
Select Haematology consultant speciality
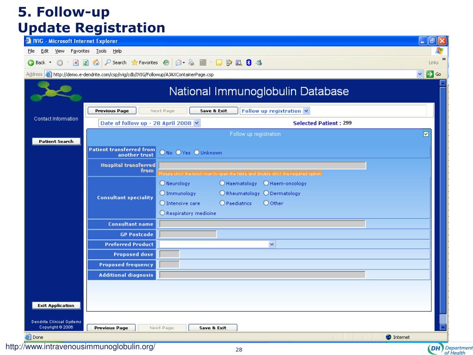pyautogui.click(x=222, y=183)
